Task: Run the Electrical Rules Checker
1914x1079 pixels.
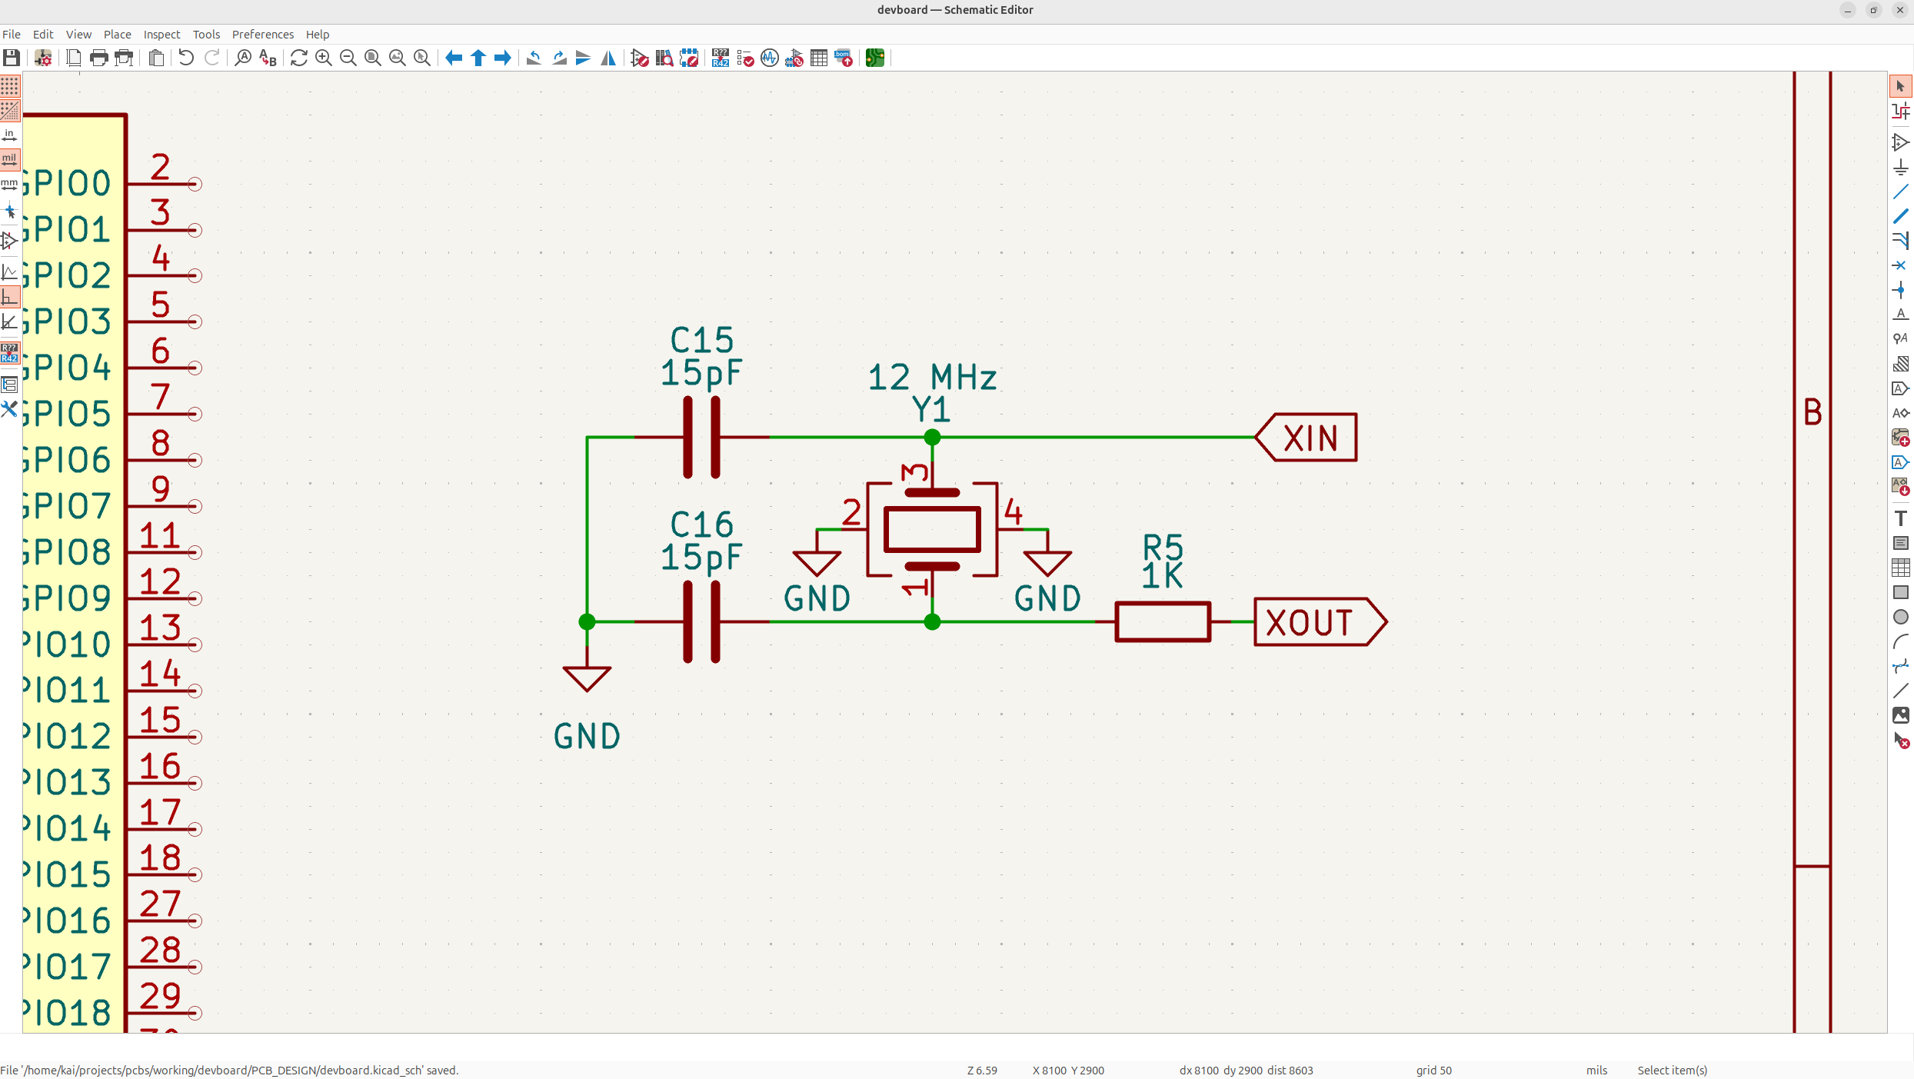Action: click(x=745, y=58)
